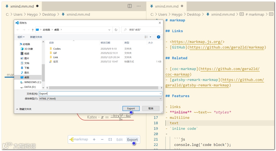Select 此电脑 in navigation pane

[x=25, y=44]
